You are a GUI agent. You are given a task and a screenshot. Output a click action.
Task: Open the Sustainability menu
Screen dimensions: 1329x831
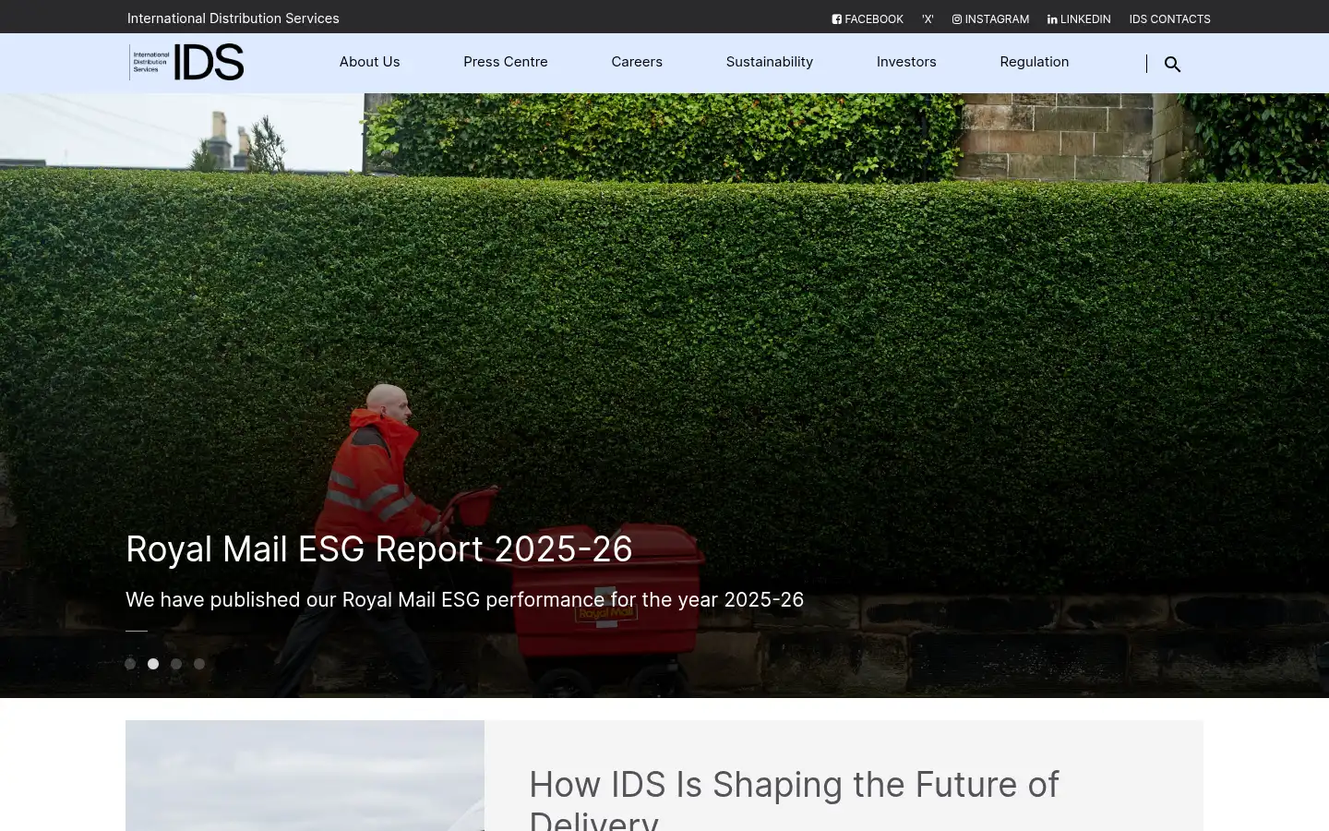(x=770, y=62)
